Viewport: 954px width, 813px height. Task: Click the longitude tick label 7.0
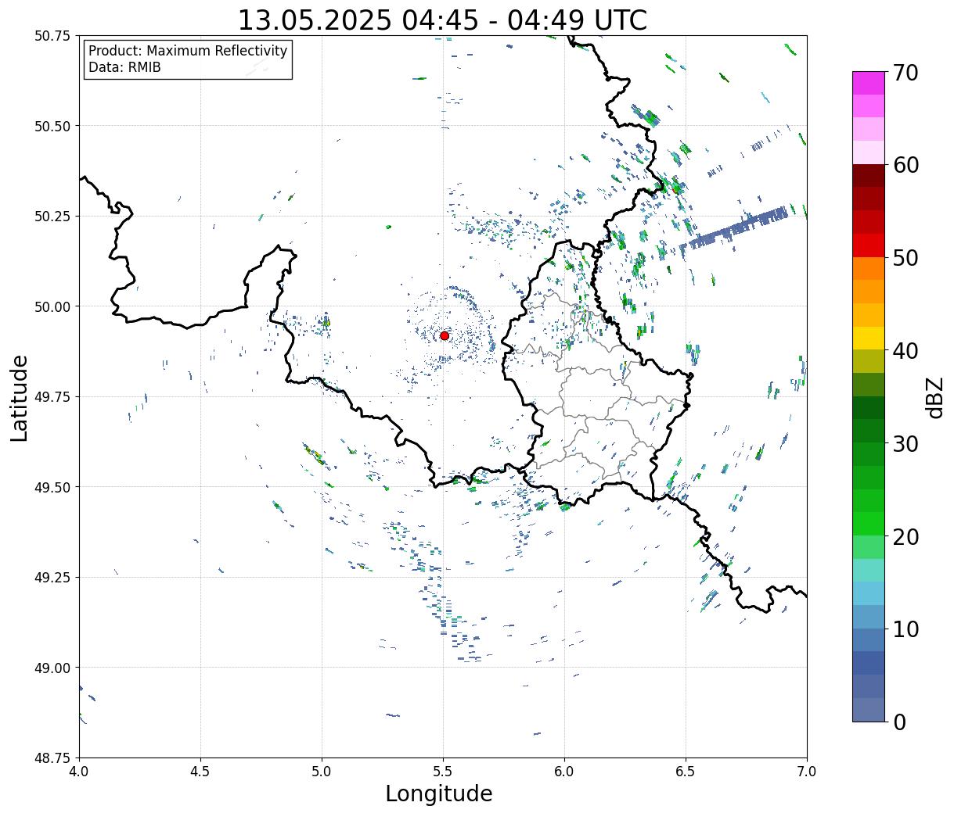807,772
